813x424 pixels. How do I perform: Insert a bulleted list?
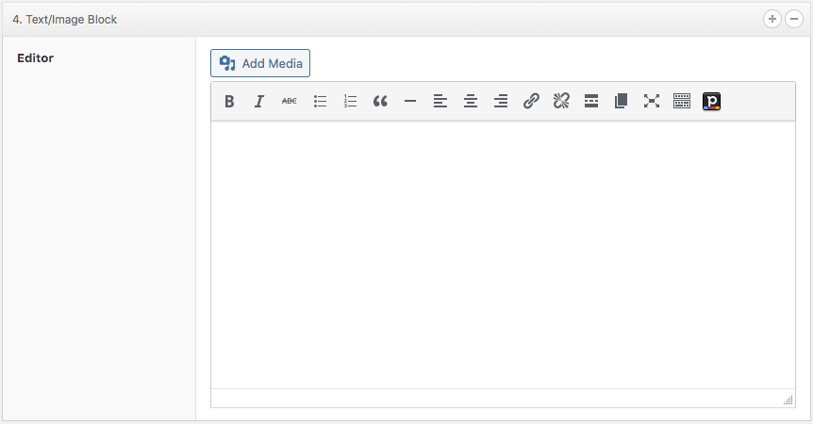click(x=320, y=101)
